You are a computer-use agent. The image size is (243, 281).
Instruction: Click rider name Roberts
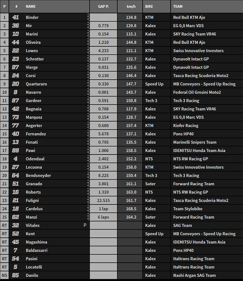pos(33,192)
